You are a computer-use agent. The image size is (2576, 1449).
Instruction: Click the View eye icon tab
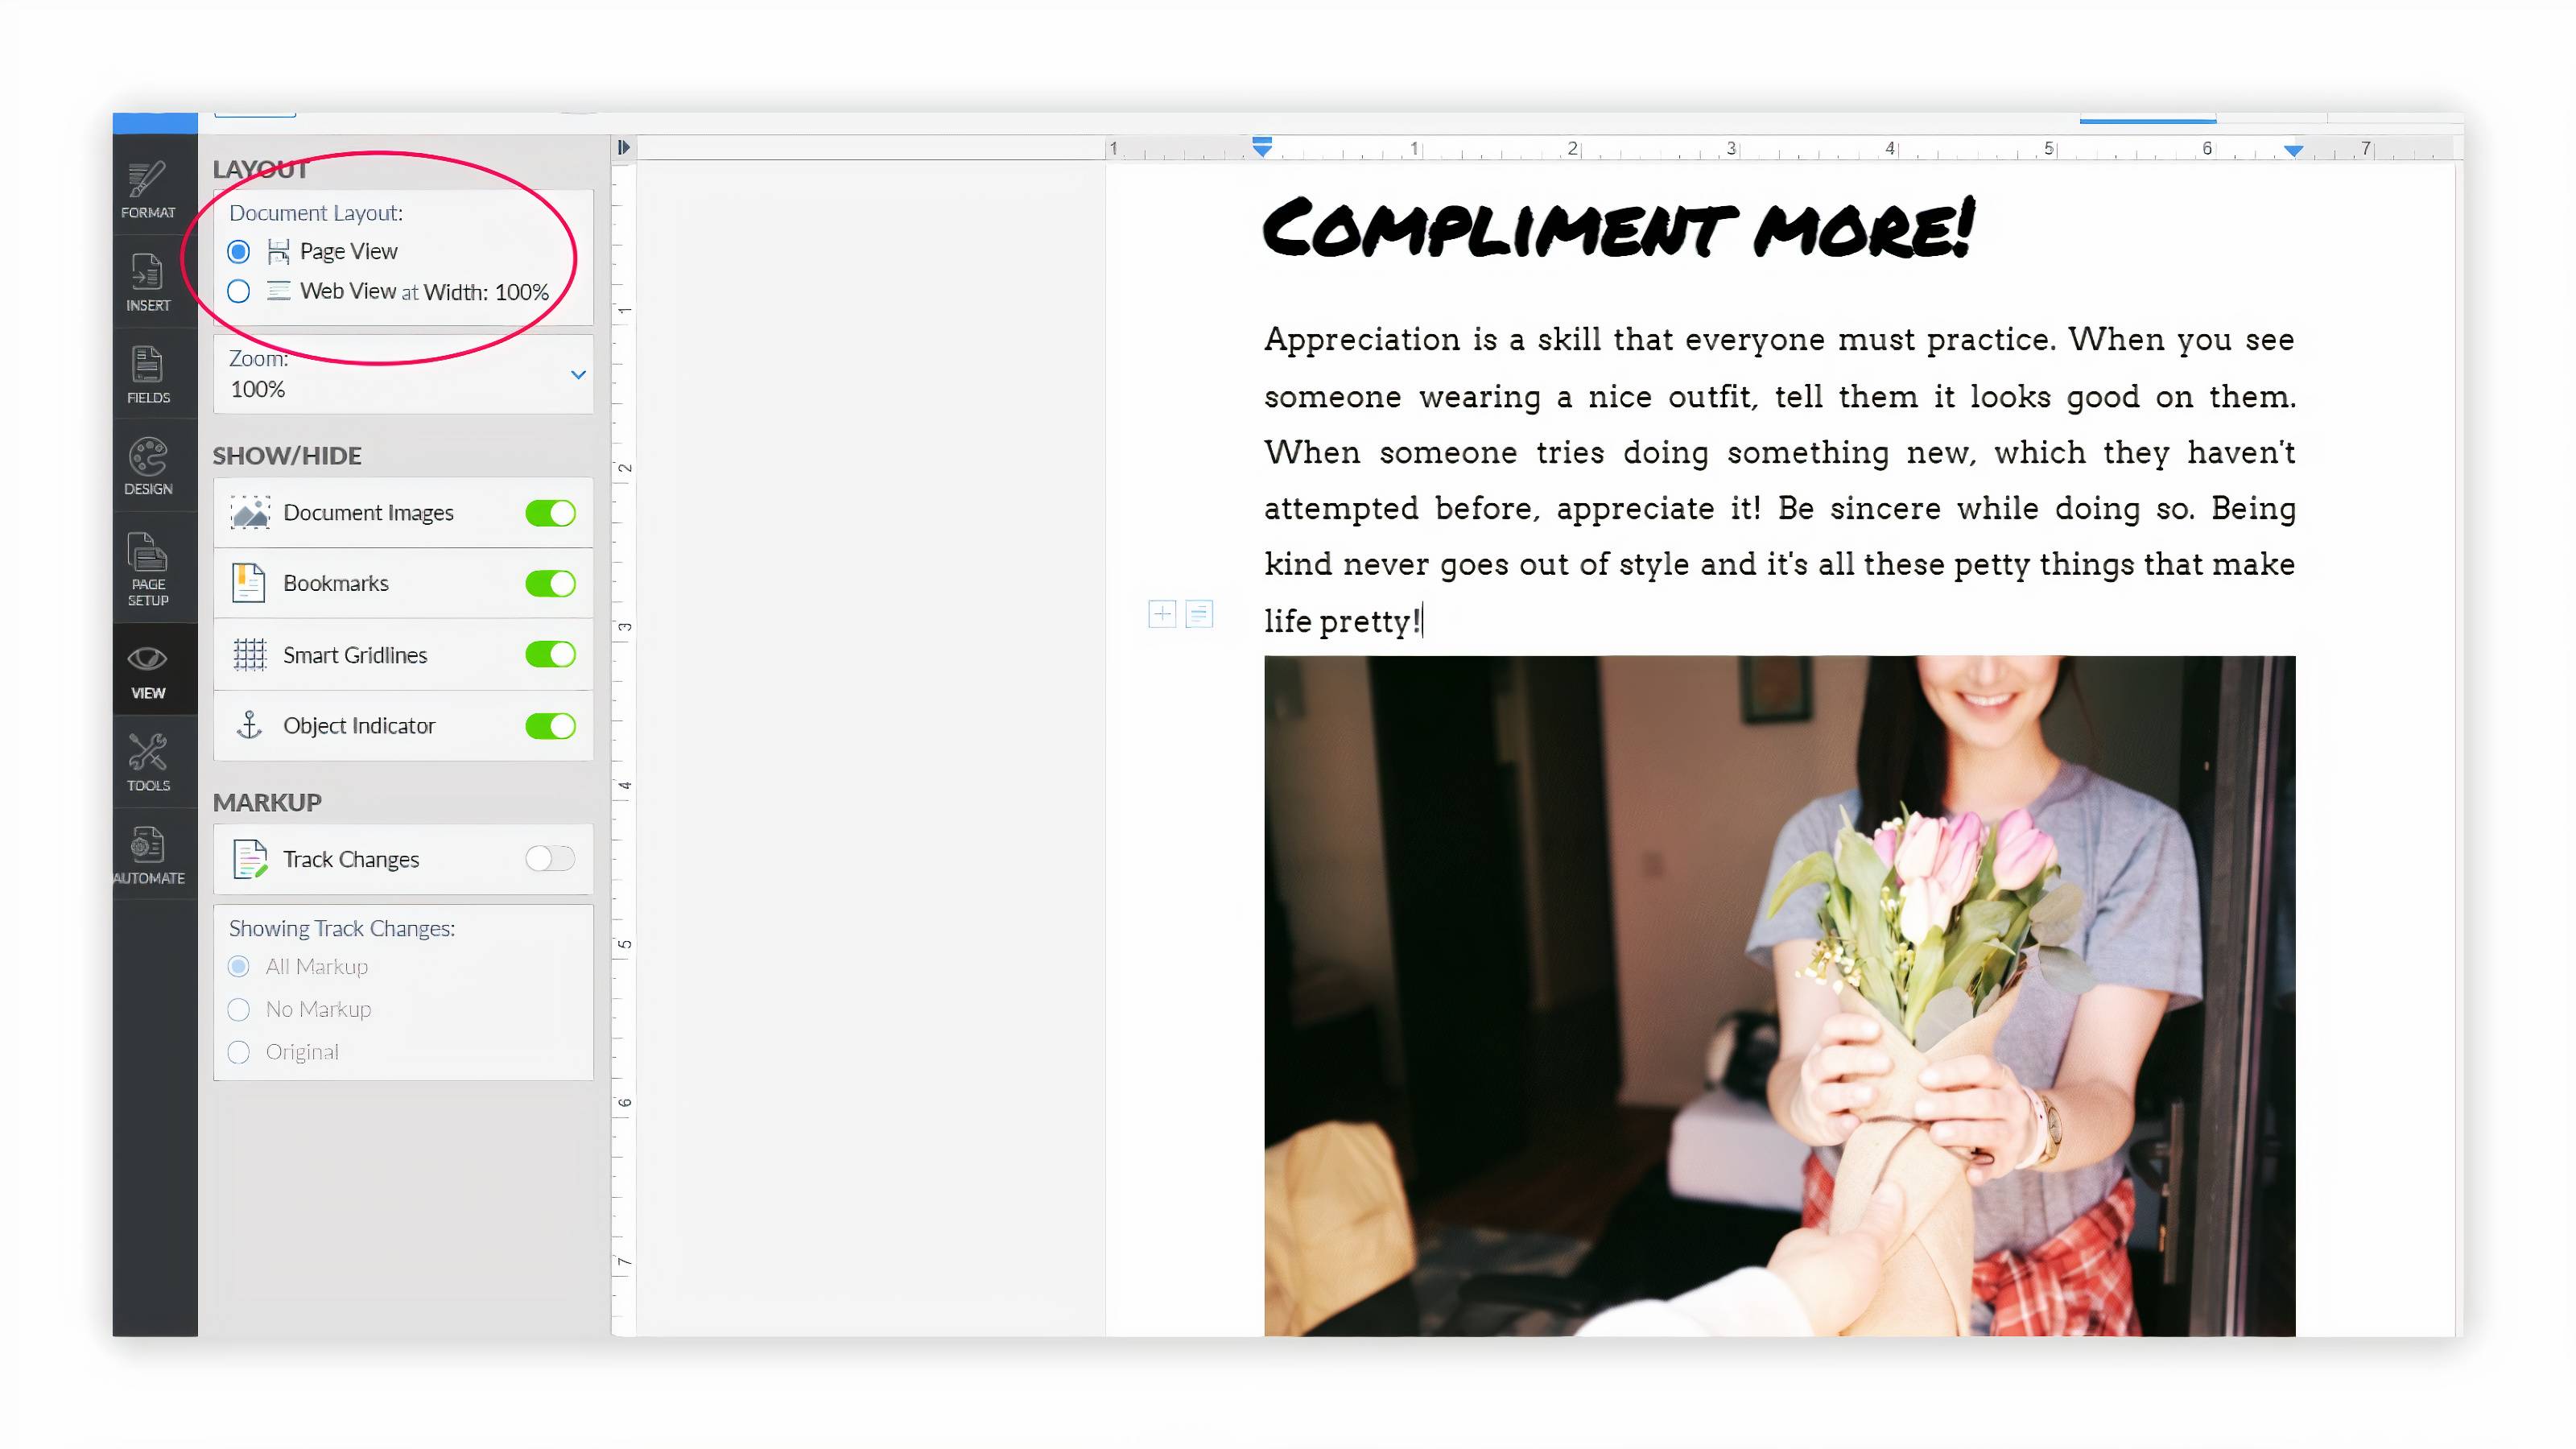click(148, 670)
